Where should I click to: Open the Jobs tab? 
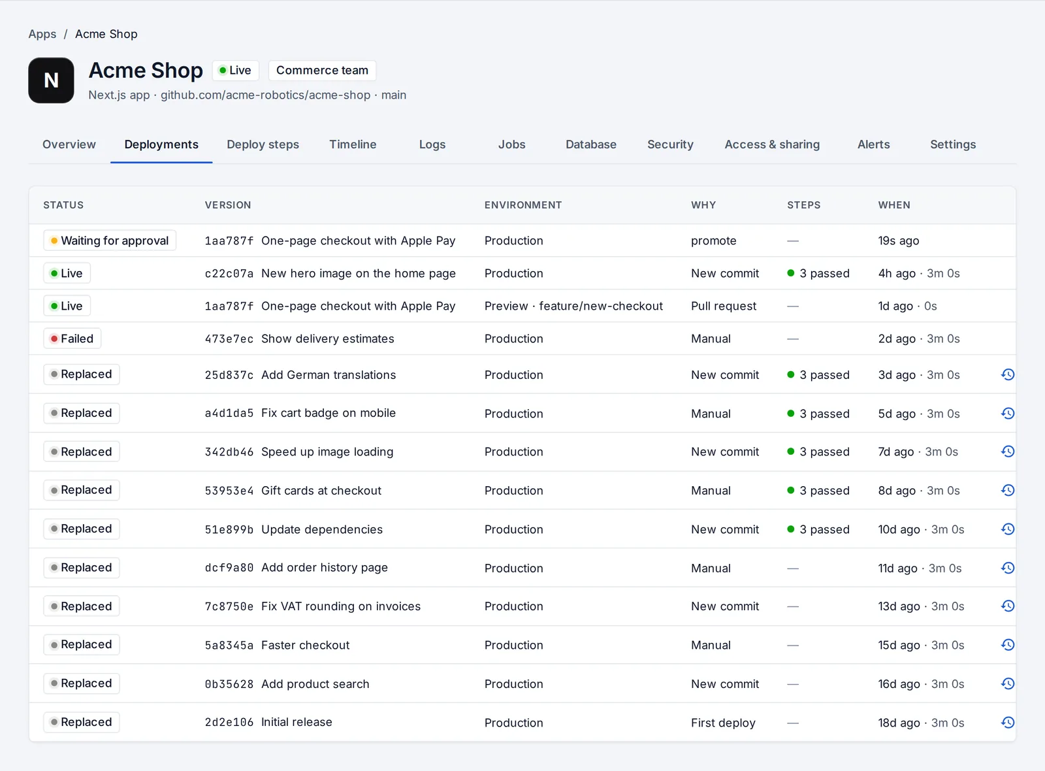click(x=511, y=144)
